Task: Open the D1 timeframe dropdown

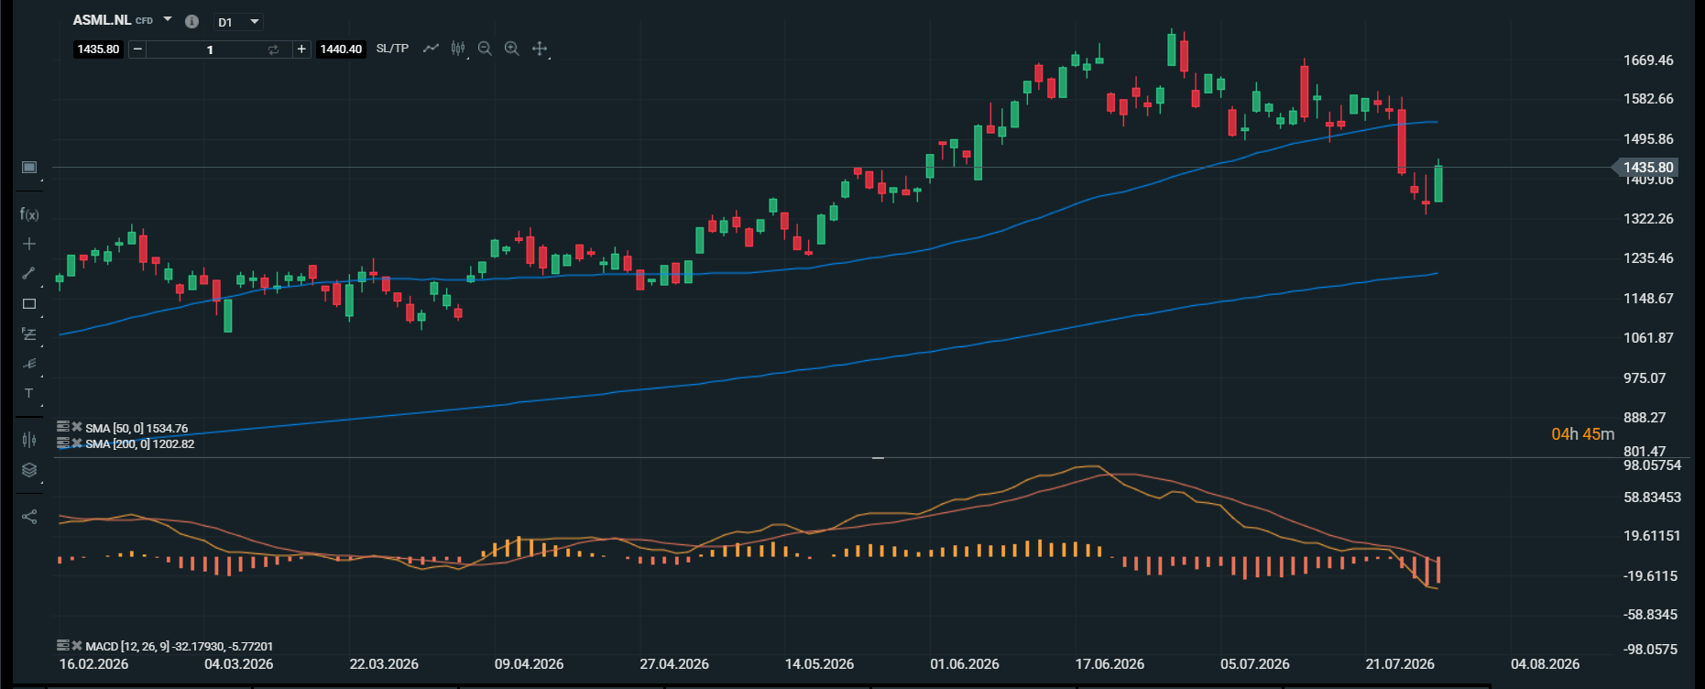Action: [x=239, y=22]
